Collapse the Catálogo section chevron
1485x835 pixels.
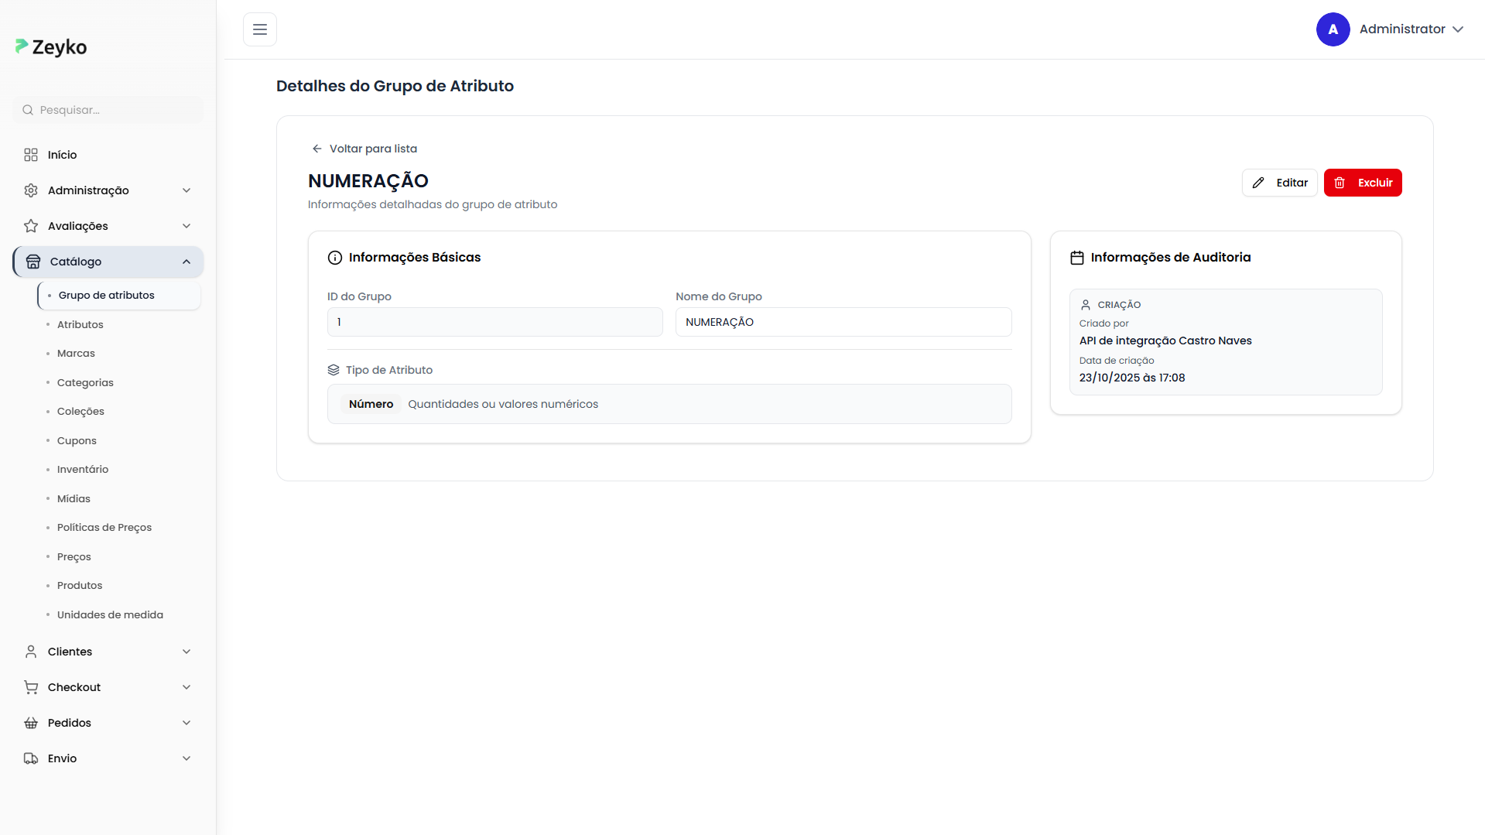pyautogui.click(x=186, y=262)
